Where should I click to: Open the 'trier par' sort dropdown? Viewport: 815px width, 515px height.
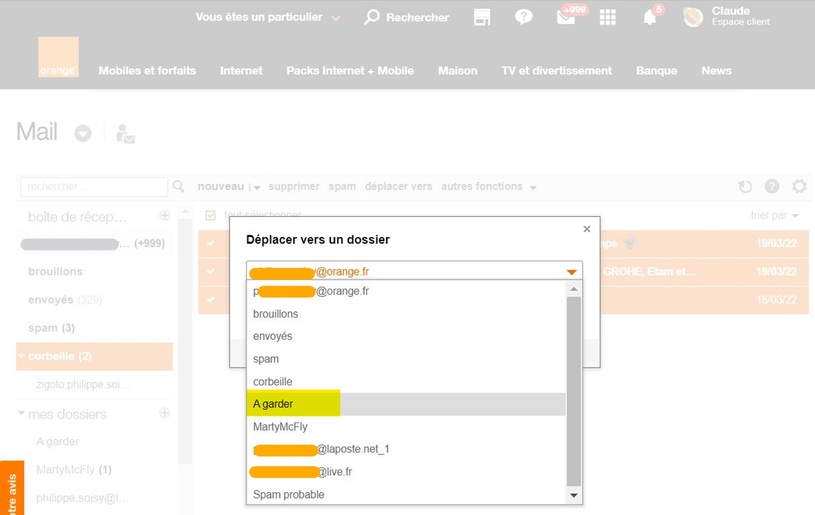pos(774,215)
